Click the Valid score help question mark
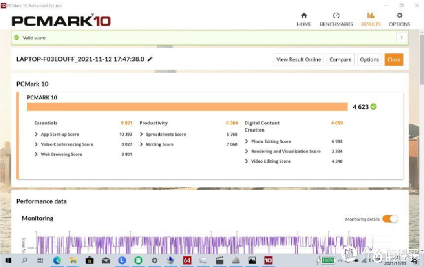 402,38
